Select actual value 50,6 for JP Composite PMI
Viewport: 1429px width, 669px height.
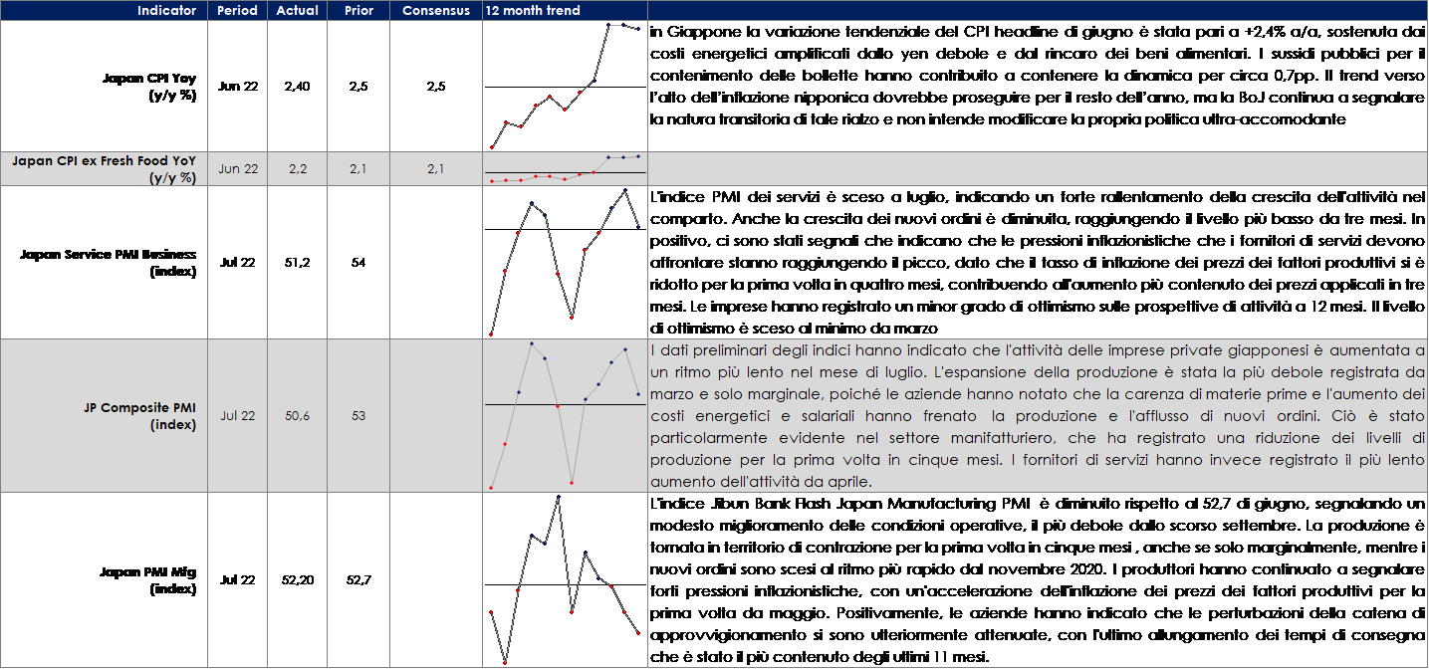[298, 416]
